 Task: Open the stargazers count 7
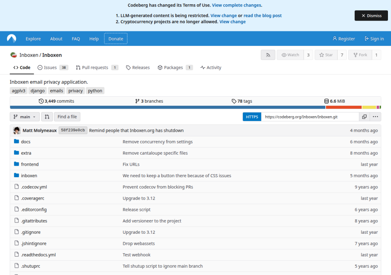coord(342,55)
